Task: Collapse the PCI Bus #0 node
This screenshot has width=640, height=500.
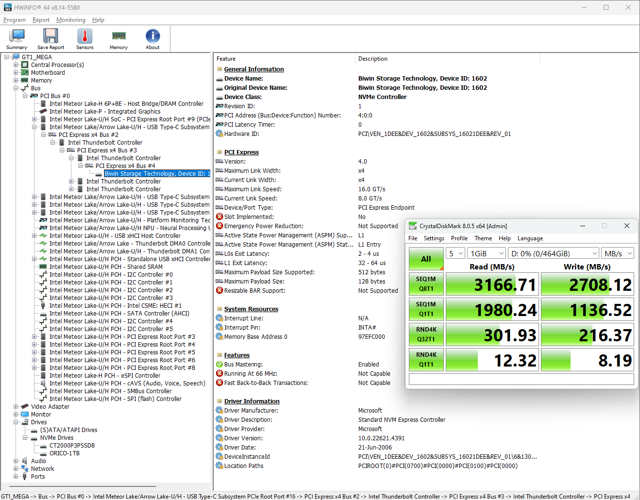Action: (x=25, y=96)
